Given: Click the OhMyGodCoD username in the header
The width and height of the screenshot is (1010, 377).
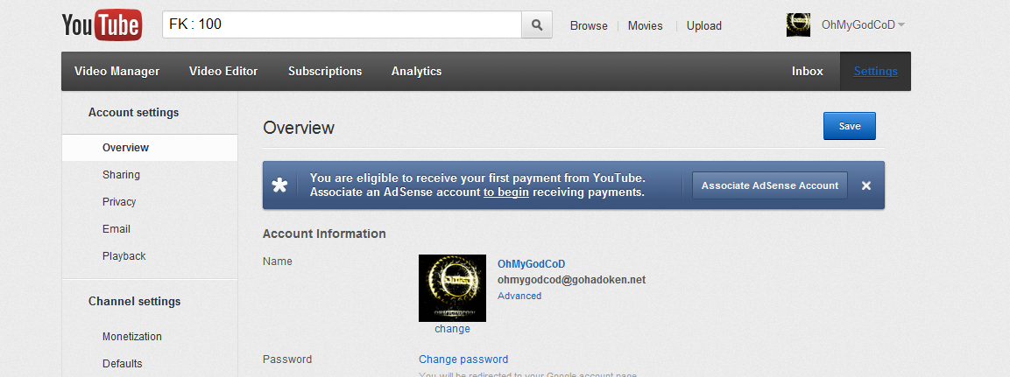Looking at the screenshot, I should tap(858, 25).
